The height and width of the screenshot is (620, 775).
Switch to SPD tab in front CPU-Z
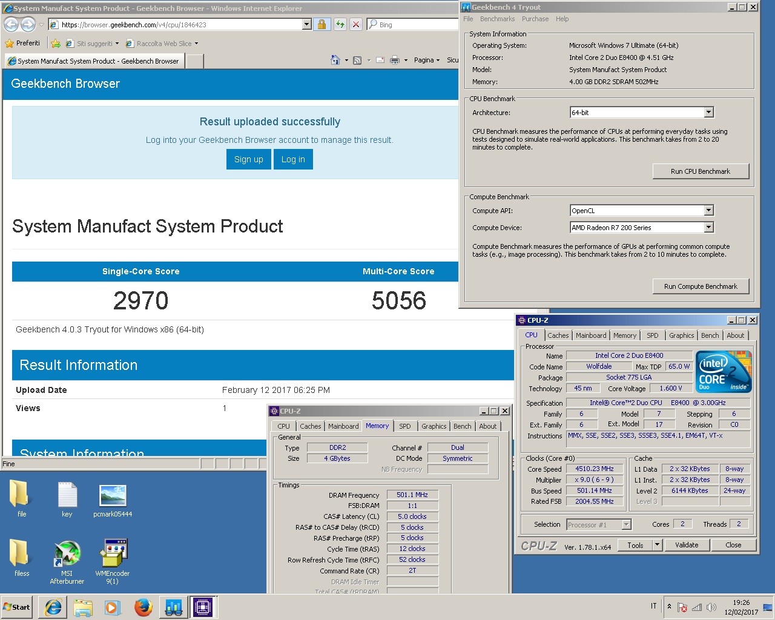(x=652, y=335)
